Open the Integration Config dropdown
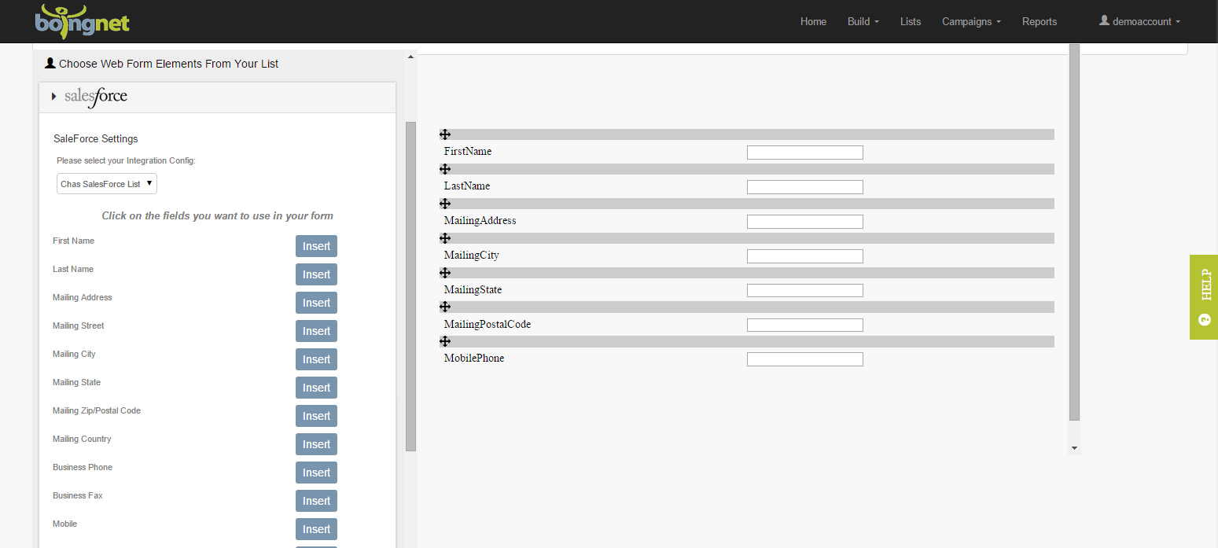 (x=107, y=183)
